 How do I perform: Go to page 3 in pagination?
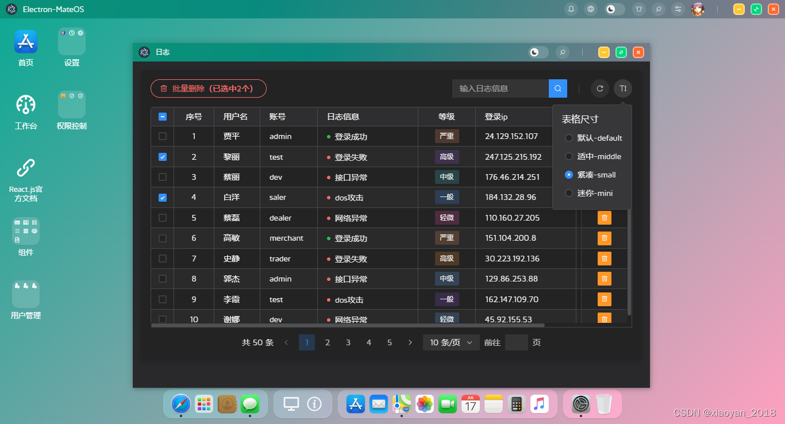tap(348, 342)
